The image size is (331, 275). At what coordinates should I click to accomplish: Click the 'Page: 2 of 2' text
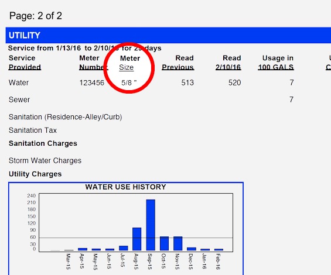click(x=36, y=16)
